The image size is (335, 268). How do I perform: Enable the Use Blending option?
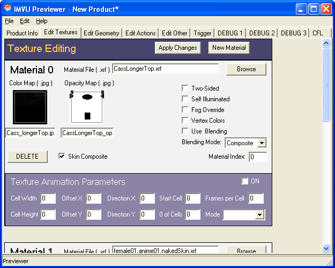point(185,131)
